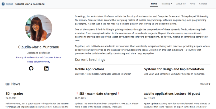Open the GitHub profile icon
Screen dimensions: 216x109
(x=31, y=68)
